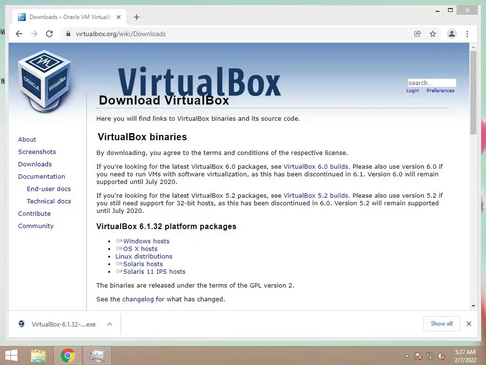Reload the page with the refresh icon
Viewport: 486px width, 365px height.
pos(49,34)
